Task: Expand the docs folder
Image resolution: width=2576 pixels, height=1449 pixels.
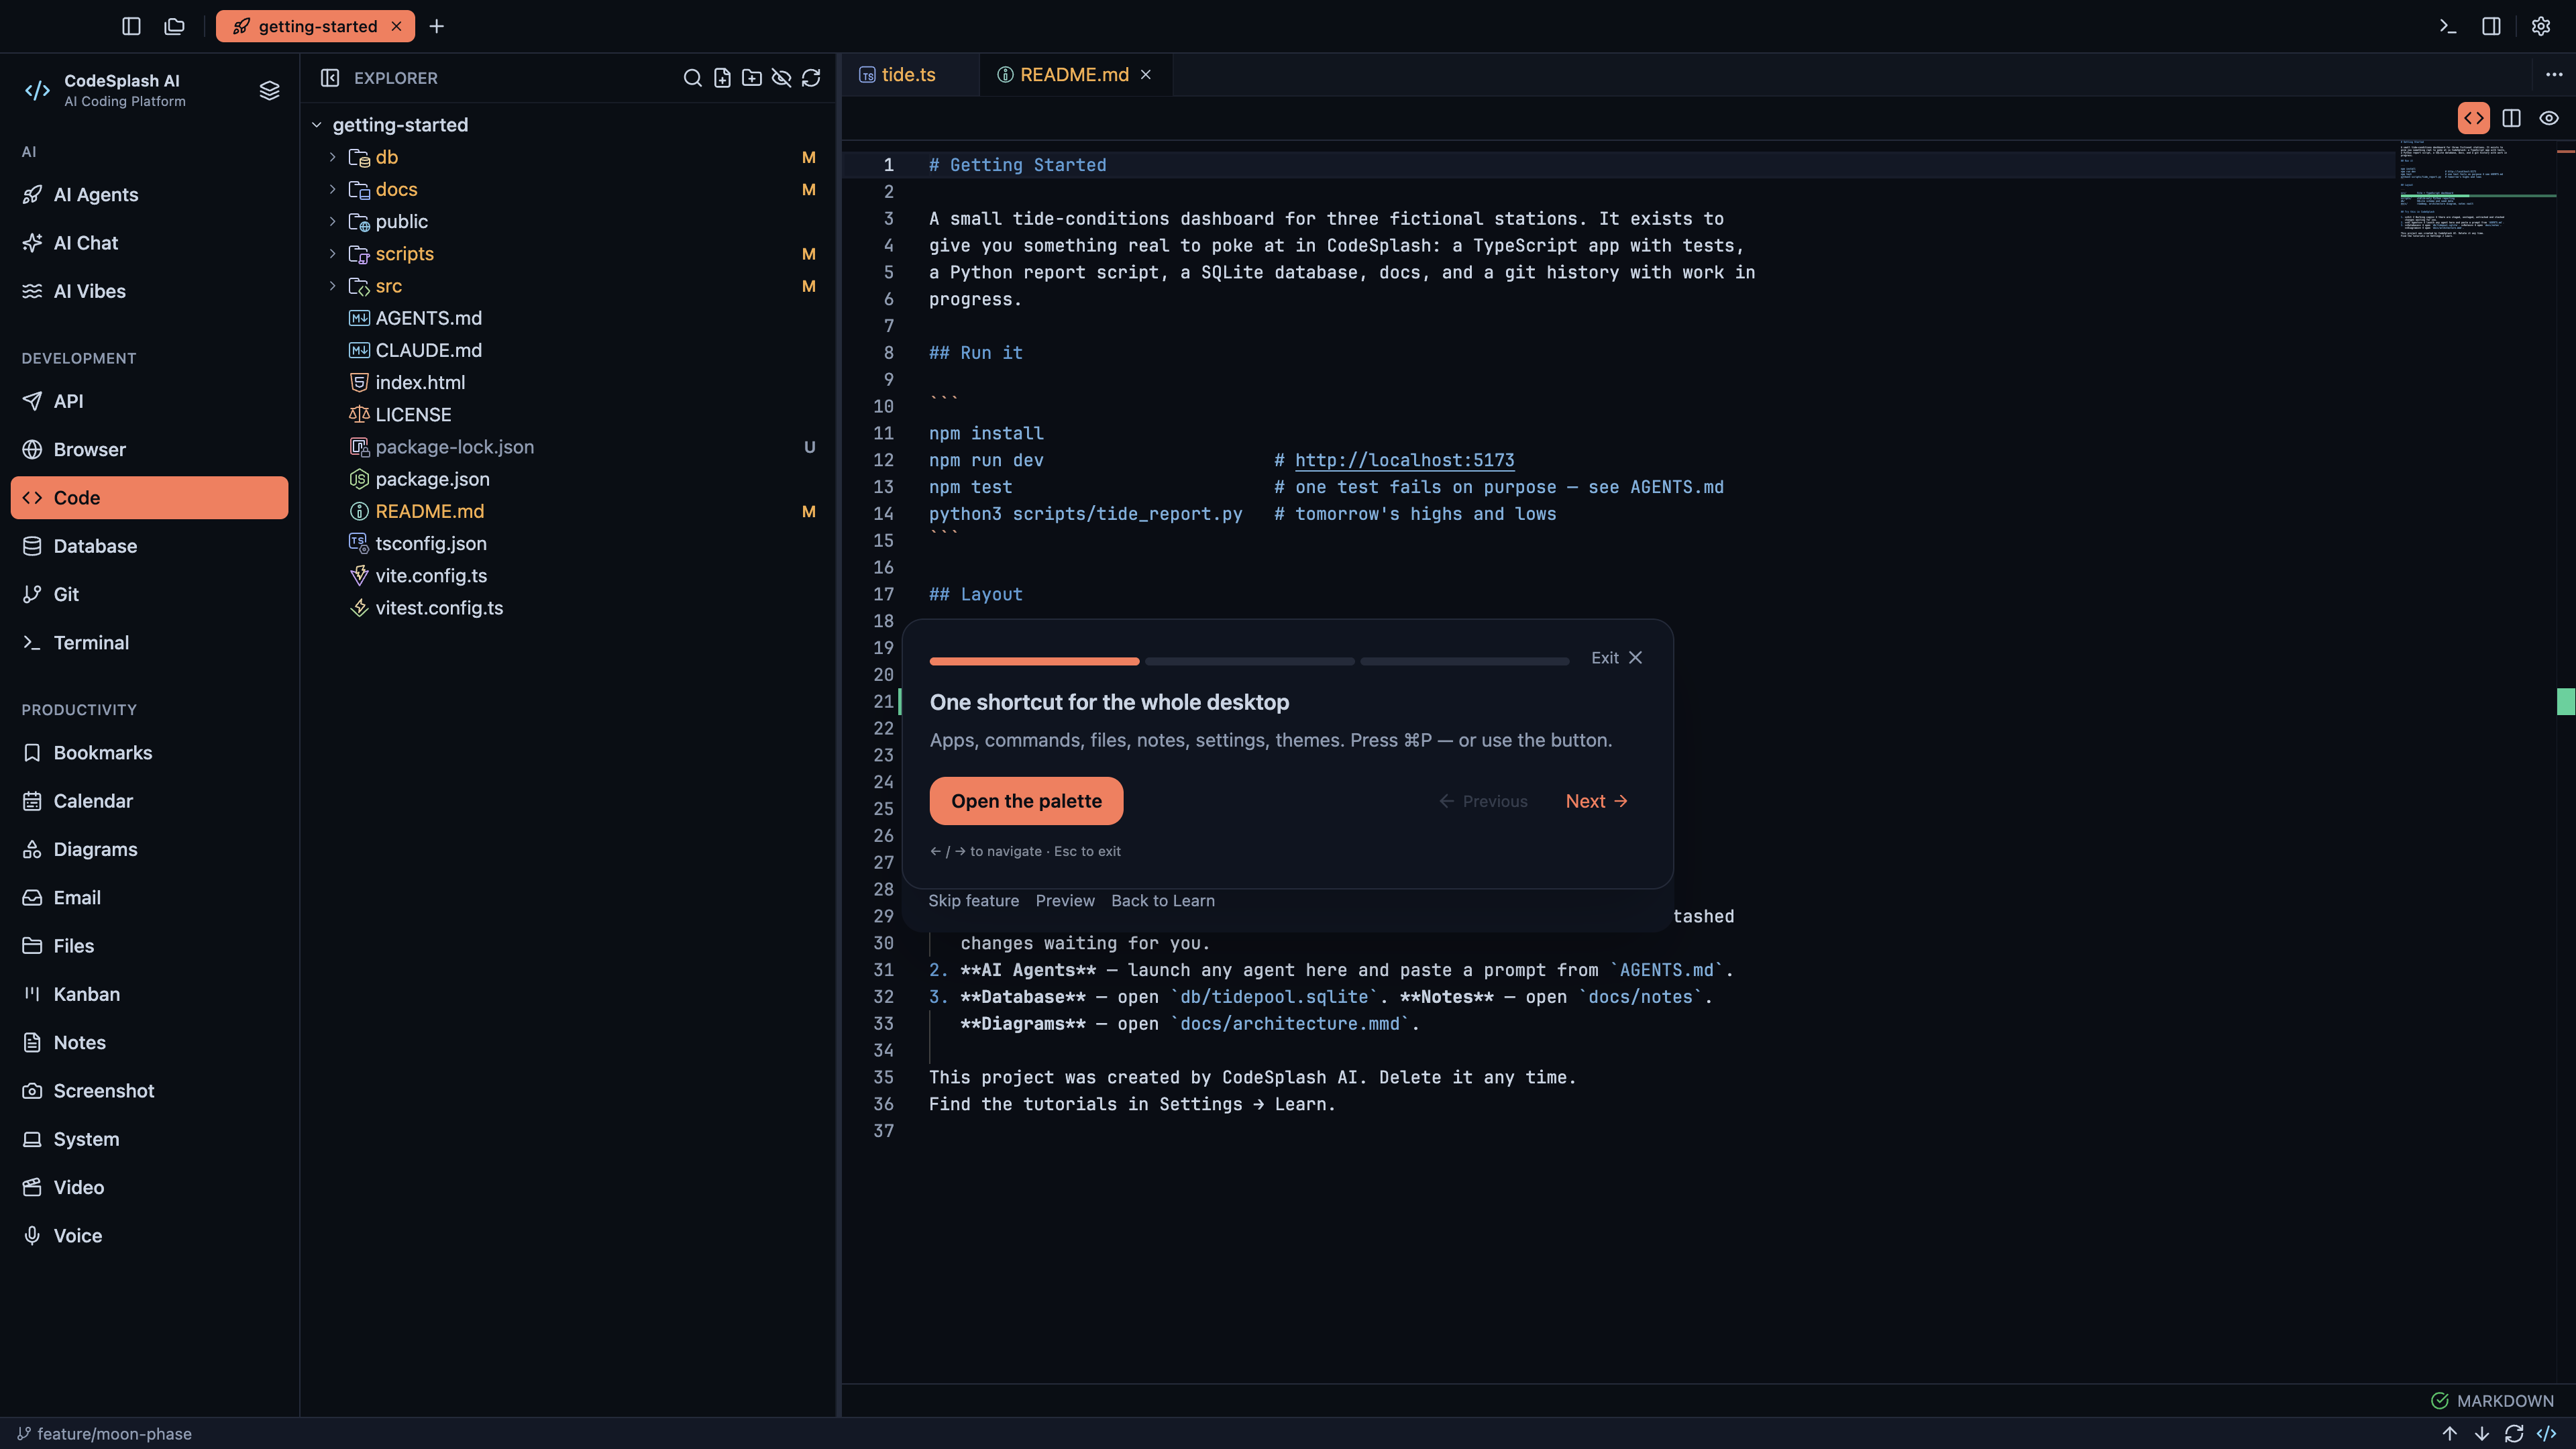Action: click(333, 189)
